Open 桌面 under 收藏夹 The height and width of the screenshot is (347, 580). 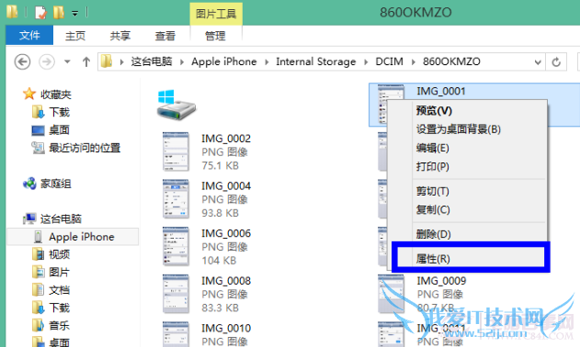click(x=59, y=130)
